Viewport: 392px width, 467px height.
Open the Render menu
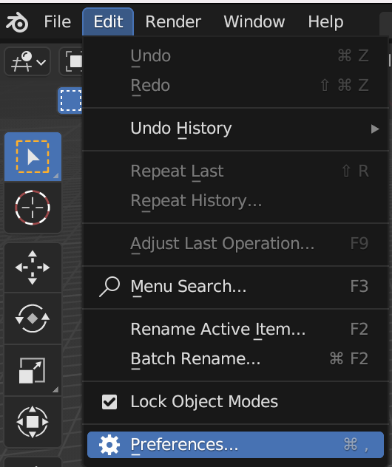point(173,21)
